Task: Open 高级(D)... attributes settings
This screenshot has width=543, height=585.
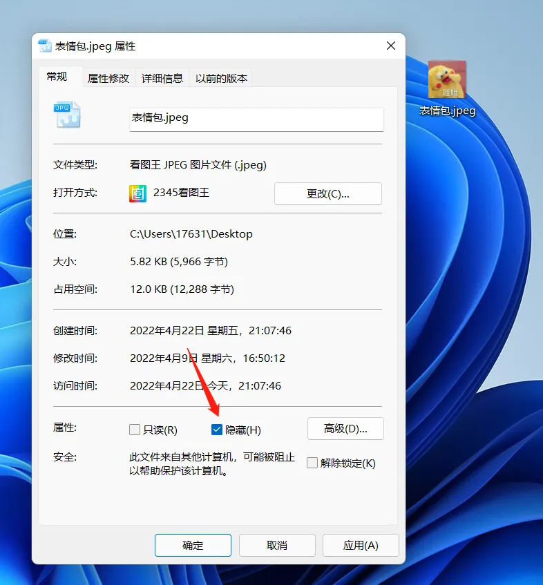Action: pos(345,429)
